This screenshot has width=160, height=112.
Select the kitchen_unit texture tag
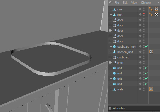(x=151, y=52)
